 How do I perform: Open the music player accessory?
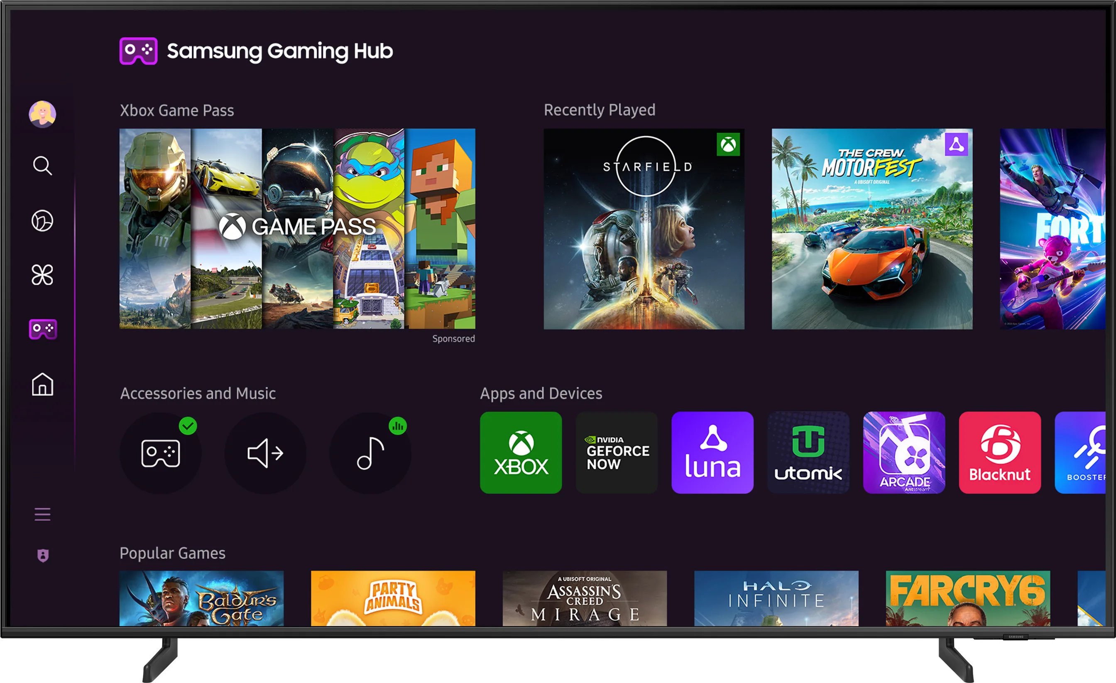370,453
